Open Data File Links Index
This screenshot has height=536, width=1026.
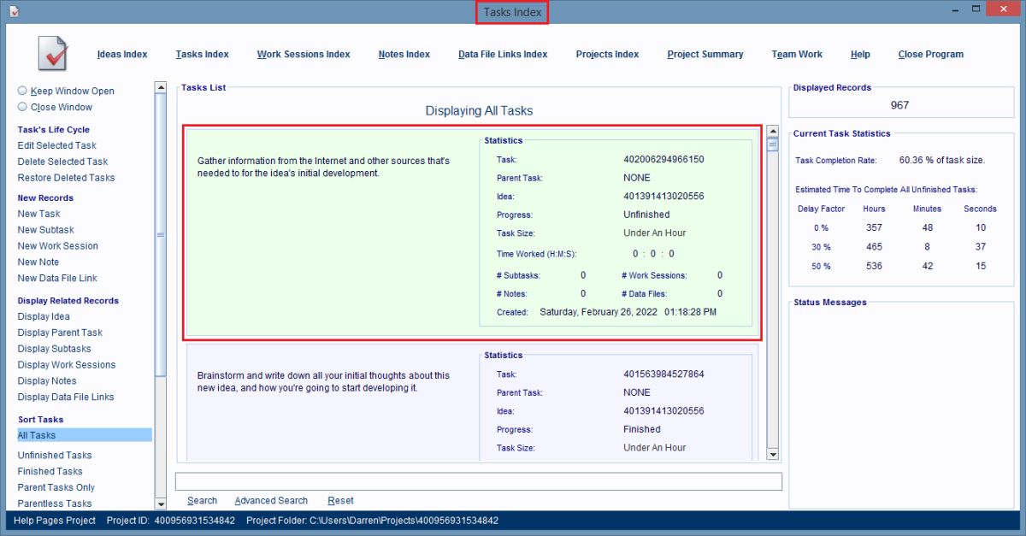(x=503, y=54)
